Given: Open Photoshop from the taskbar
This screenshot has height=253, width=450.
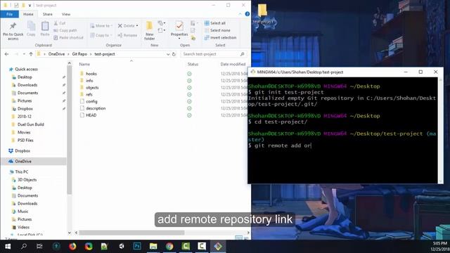Looking at the screenshot, I should click(137, 246).
